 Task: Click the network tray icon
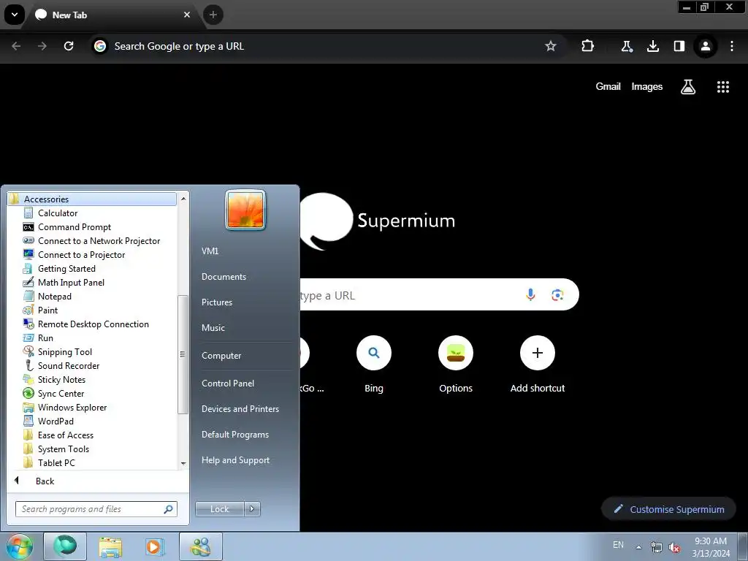[x=657, y=548]
